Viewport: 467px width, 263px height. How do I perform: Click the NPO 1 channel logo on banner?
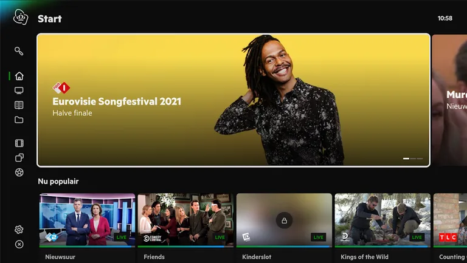coord(61,87)
